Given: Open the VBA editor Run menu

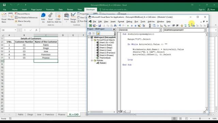Looking at the screenshot, I should [136, 22].
